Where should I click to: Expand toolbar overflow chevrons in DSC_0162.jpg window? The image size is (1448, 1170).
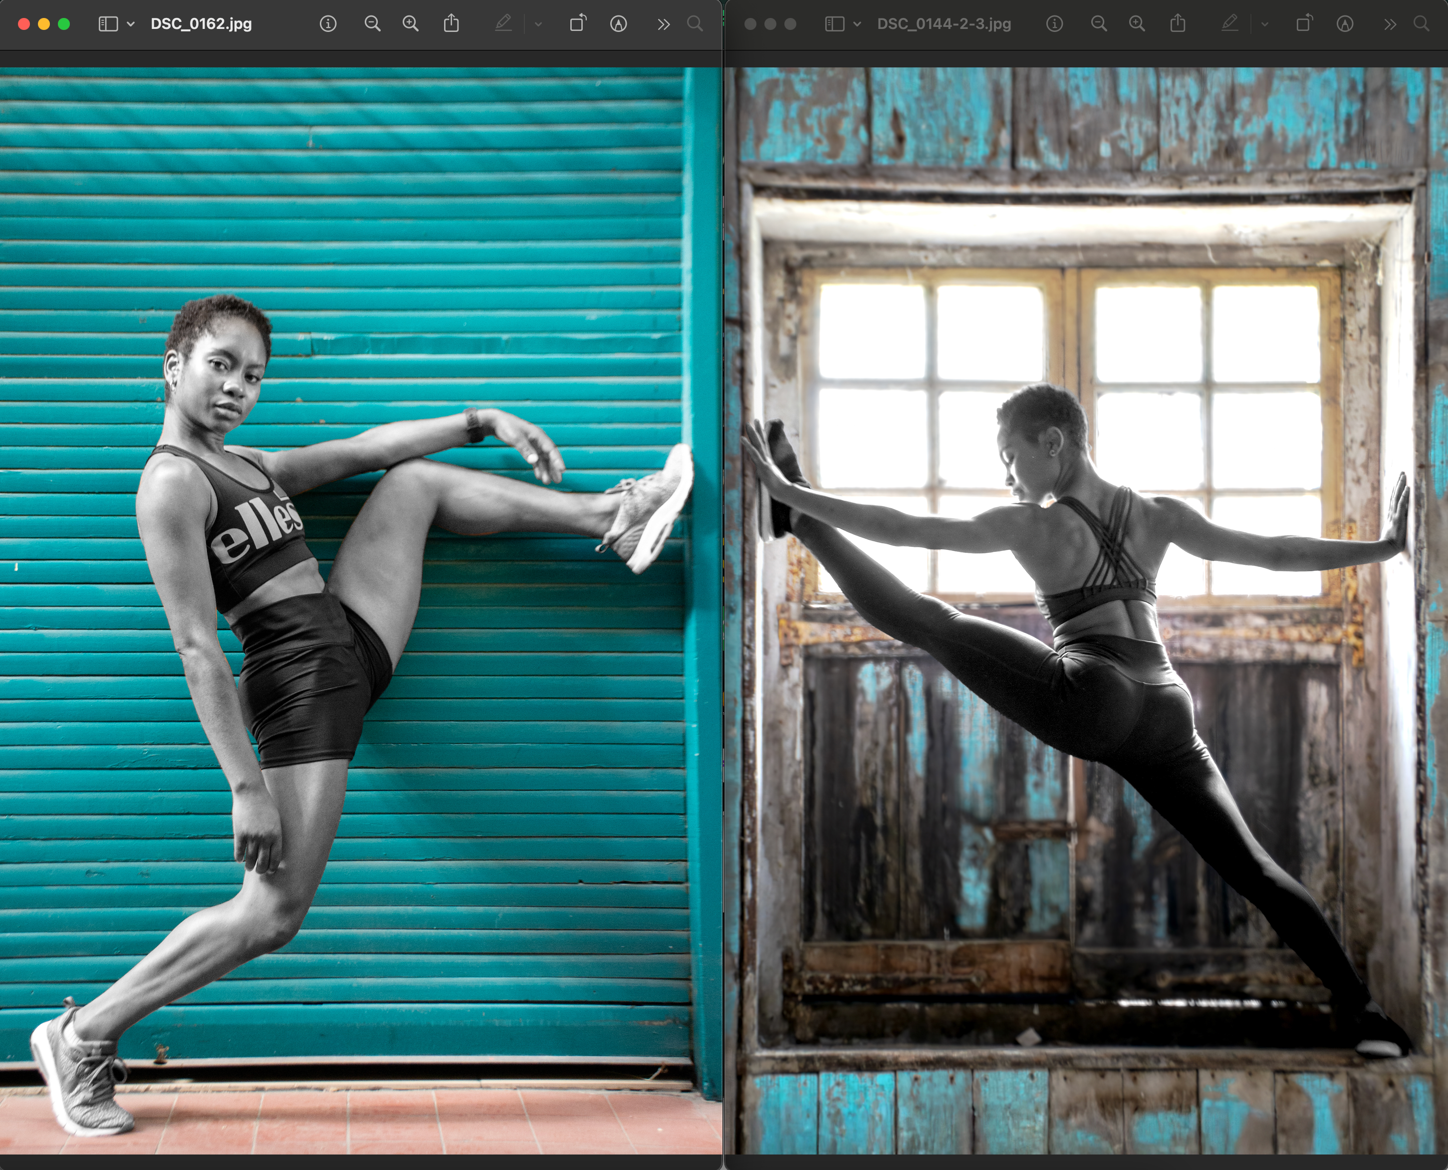(664, 24)
